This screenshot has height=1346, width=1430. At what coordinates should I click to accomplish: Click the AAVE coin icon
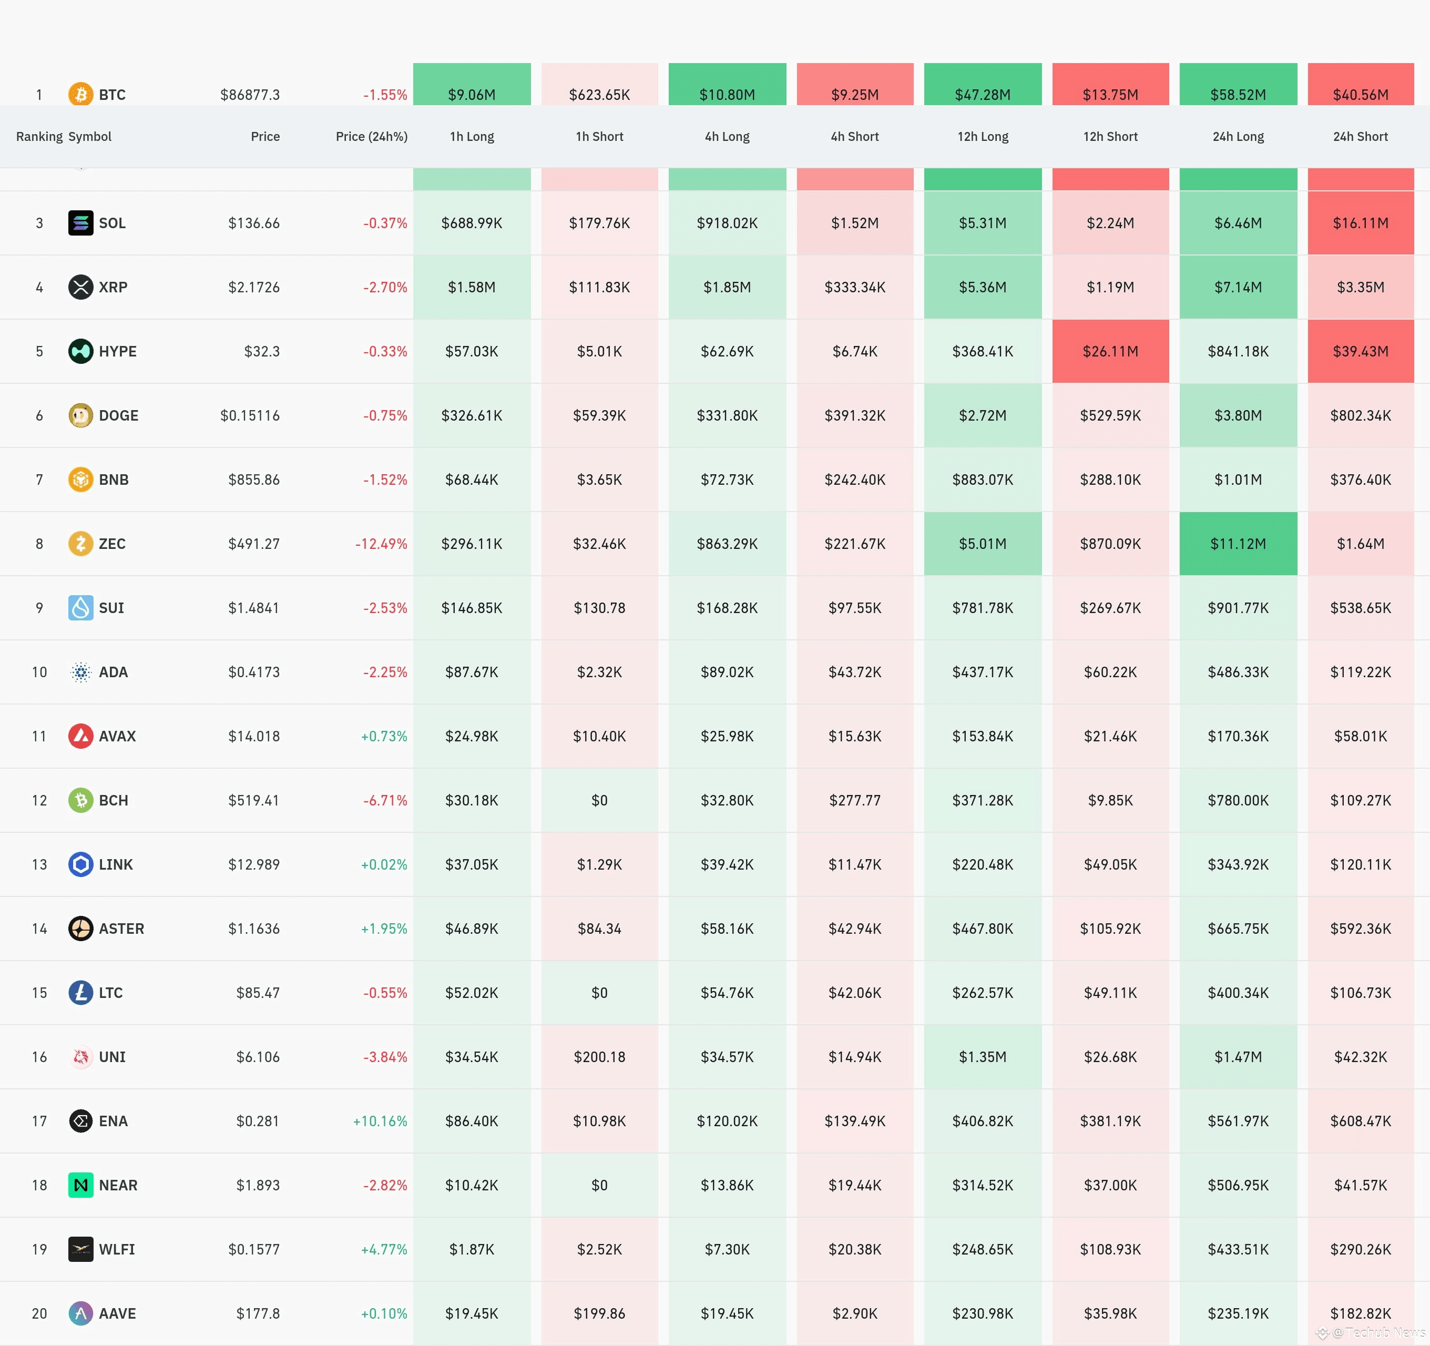(x=80, y=1313)
